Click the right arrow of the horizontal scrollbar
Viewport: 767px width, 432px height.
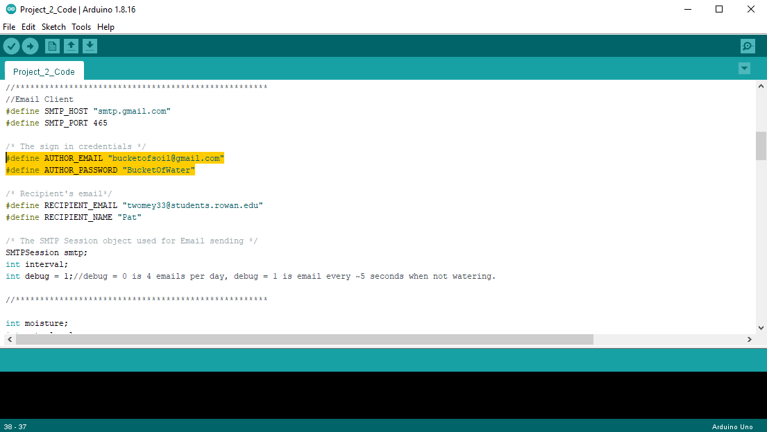coord(749,339)
